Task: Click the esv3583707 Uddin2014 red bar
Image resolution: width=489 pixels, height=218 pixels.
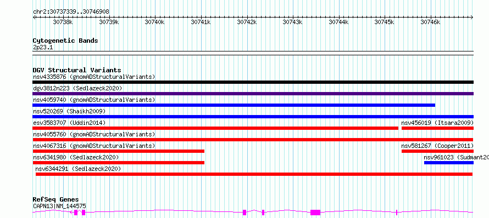Action: click(x=215, y=128)
